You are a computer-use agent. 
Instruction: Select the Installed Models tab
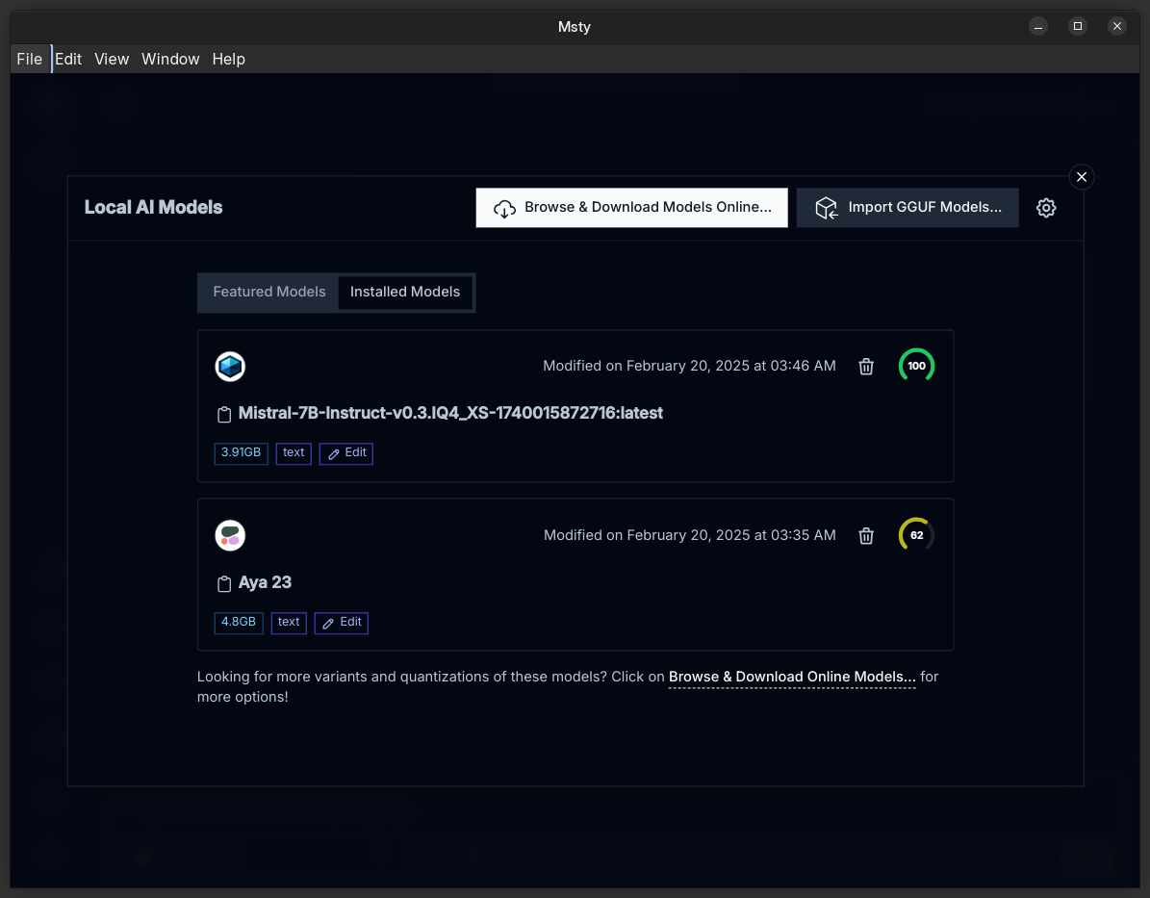(x=405, y=292)
